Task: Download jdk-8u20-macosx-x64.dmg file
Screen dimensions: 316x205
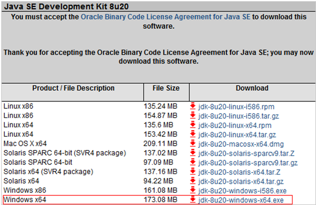Action: [x=241, y=144]
